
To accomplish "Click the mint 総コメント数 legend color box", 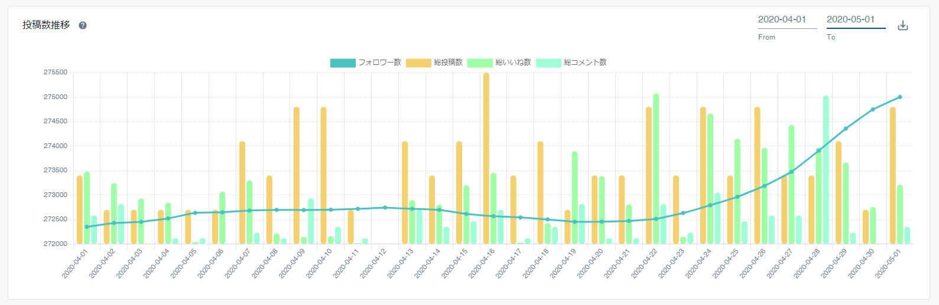I will click(548, 63).
